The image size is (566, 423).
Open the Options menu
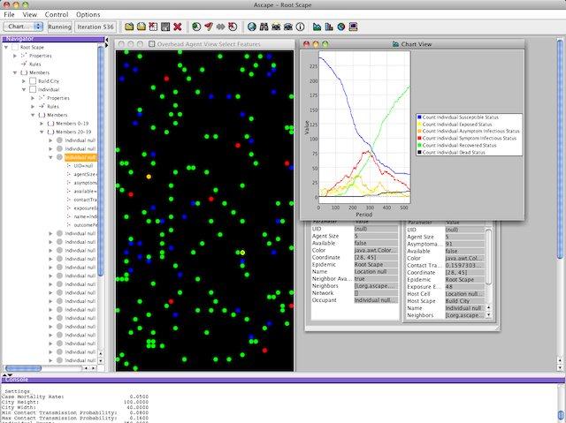coord(88,14)
